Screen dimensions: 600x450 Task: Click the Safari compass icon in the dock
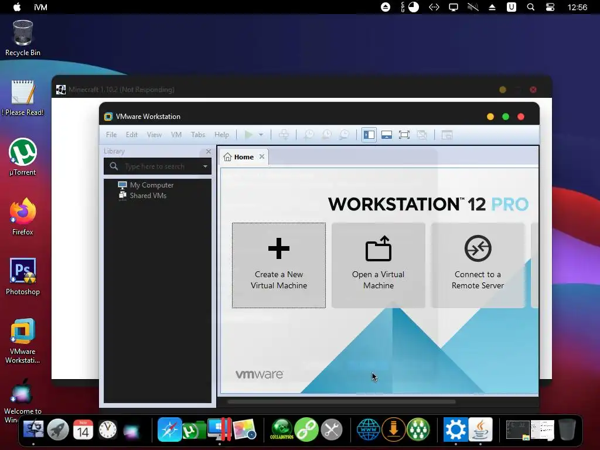click(x=169, y=429)
